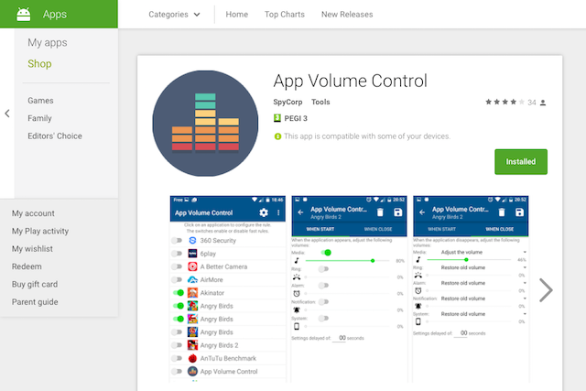The width and height of the screenshot is (586, 391).
Task: Open My Play activity
Action: (40, 231)
